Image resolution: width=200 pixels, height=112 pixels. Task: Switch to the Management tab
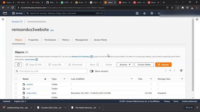coord(82,40)
